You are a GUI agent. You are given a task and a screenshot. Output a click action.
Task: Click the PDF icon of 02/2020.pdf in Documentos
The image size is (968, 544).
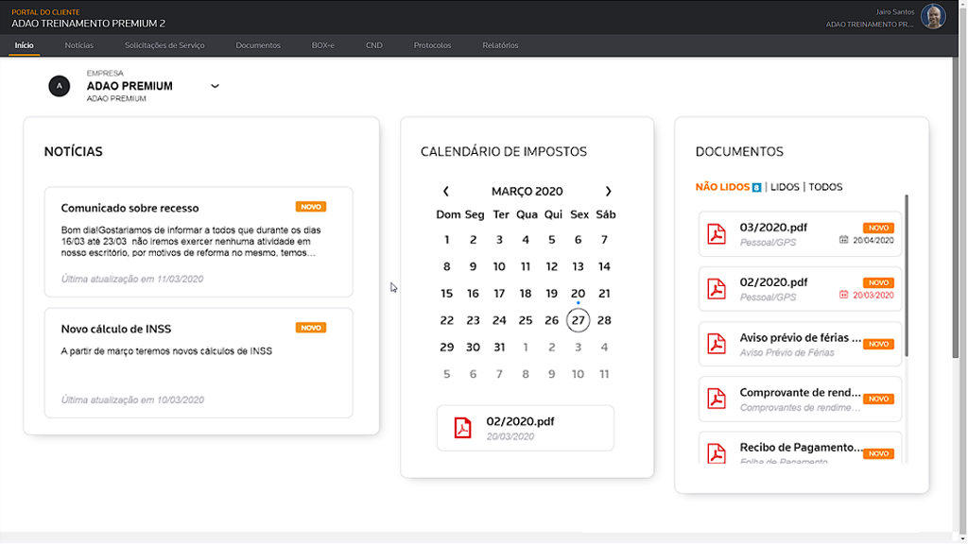point(717,288)
